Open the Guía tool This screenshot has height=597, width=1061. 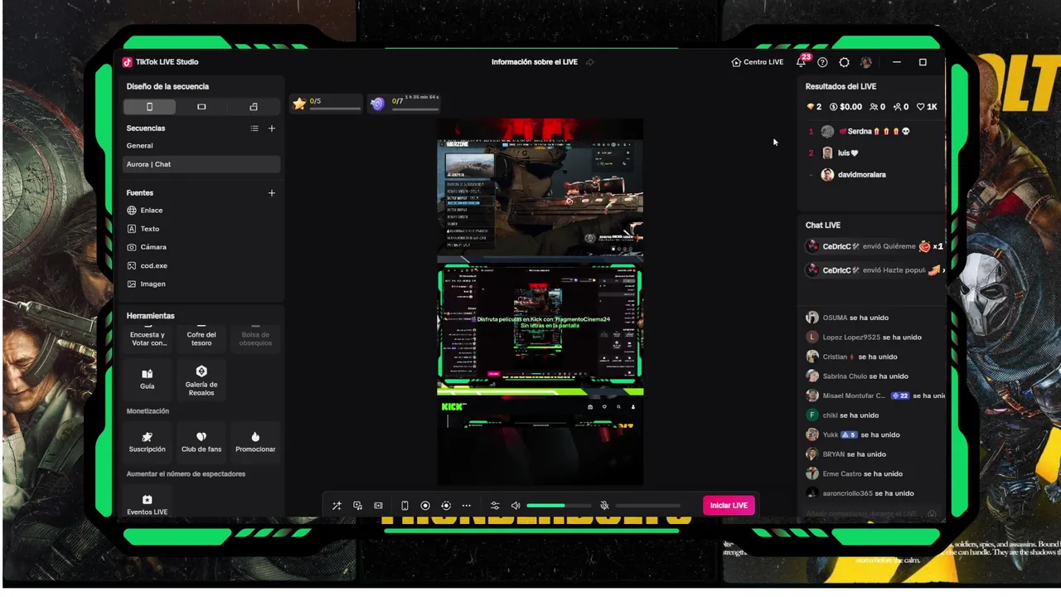(x=148, y=379)
